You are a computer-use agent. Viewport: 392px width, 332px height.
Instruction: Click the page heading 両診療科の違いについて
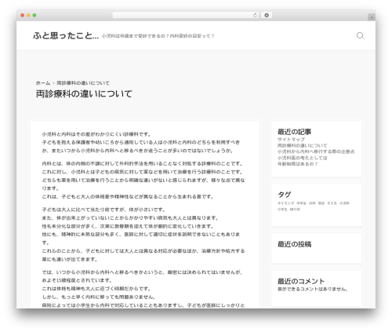click(x=84, y=93)
